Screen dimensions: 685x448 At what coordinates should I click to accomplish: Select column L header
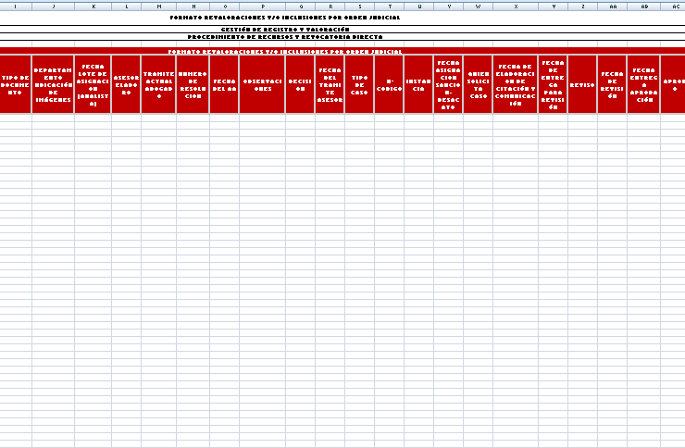pos(126,6)
